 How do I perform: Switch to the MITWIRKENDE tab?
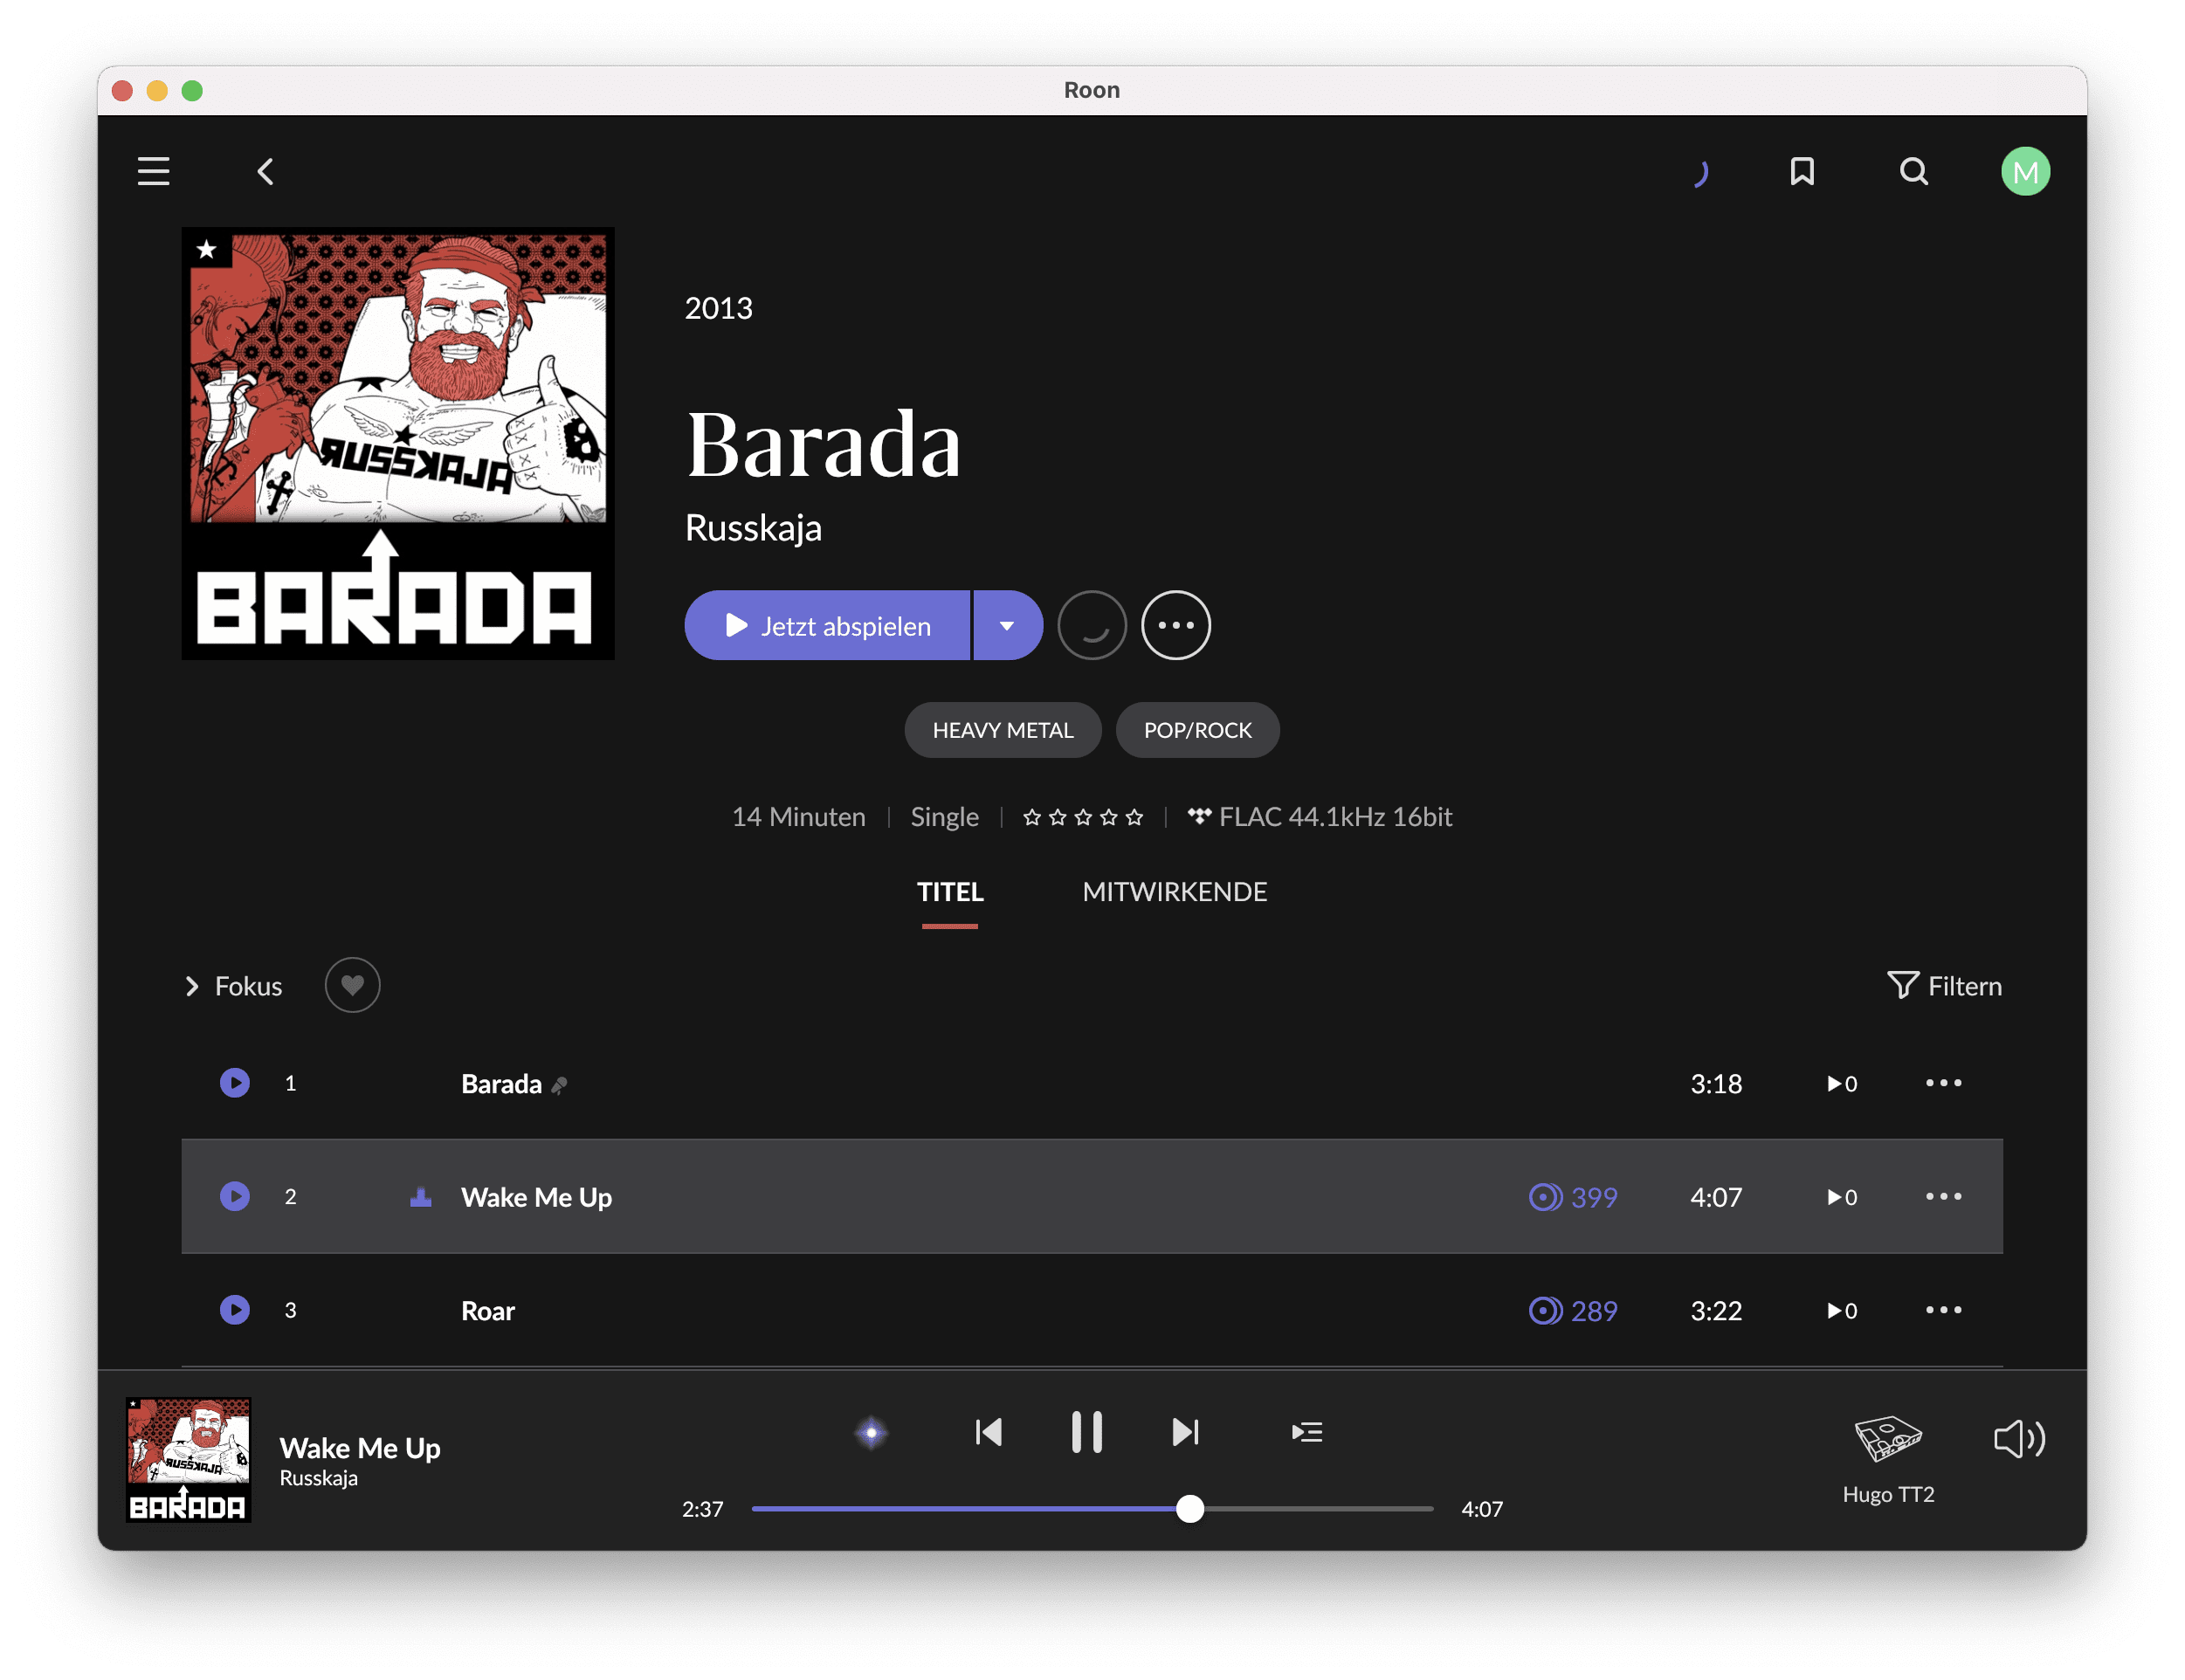(1174, 891)
